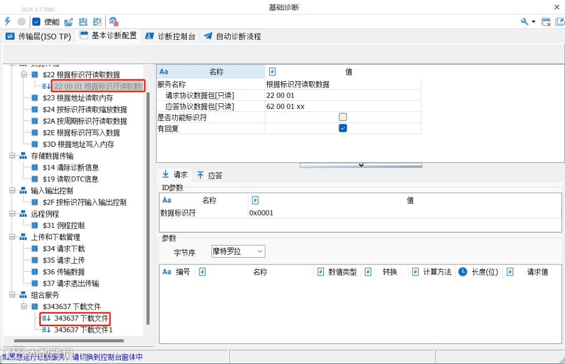565x364 pixels.
Task: Select $3D 根据地址写入内存 service
Action: tap(78, 145)
